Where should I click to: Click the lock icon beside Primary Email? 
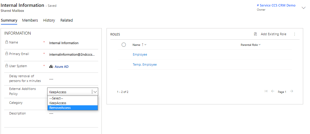pyautogui.click(x=7, y=54)
